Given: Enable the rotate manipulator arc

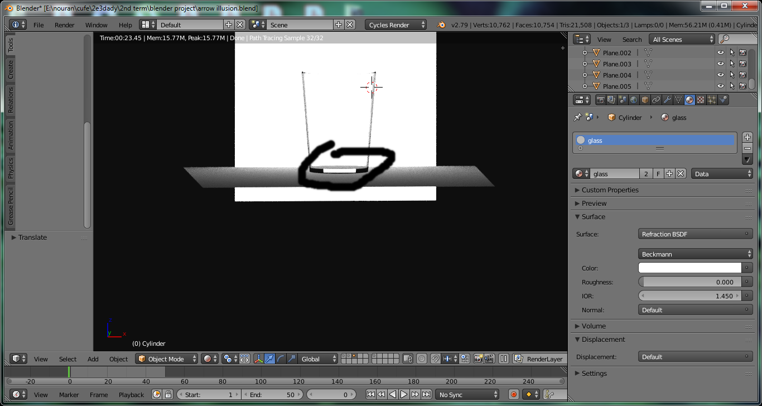Looking at the screenshot, I should click(x=281, y=359).
